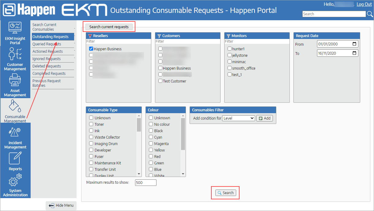This screenshot has width=374, height=211.
Task: Select Consumable Management paint bucket icon
Action: (x=15, y=106)
